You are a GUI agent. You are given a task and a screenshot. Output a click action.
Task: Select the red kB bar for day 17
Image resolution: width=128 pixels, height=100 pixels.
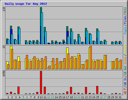coord(67,93)
